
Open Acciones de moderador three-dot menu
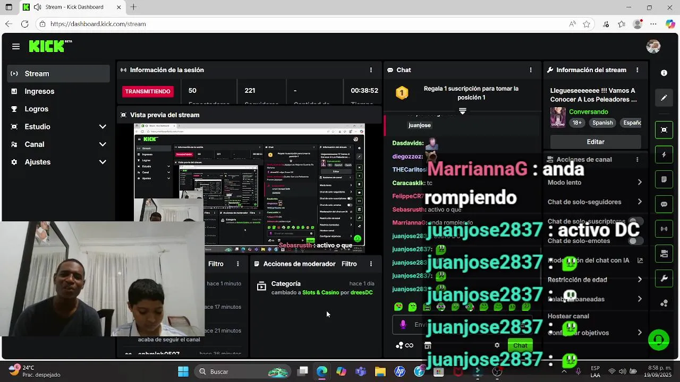tap(371, 264)
